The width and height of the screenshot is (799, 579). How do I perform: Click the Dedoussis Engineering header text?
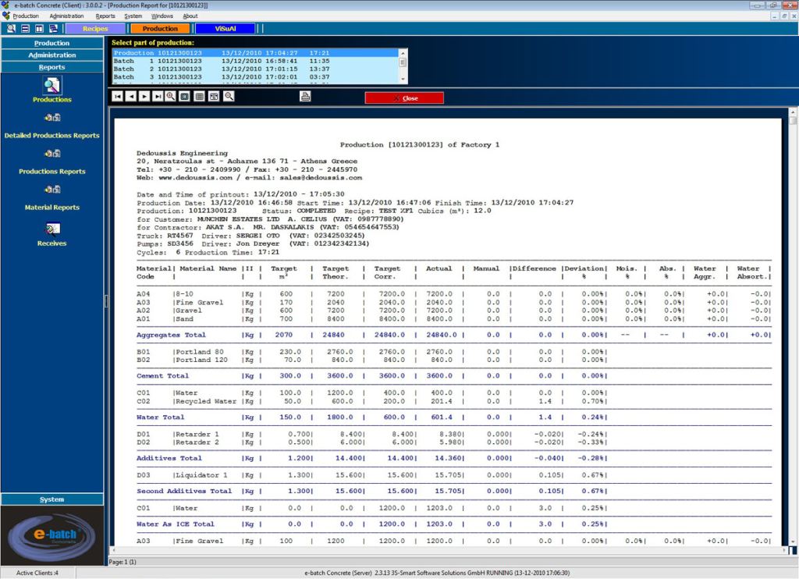[182, 153]
